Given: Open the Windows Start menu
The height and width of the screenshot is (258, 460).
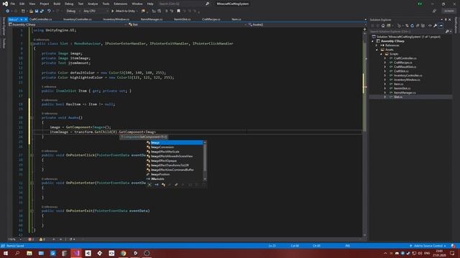Looking at the screenshot, I should [x=6, y=253].
